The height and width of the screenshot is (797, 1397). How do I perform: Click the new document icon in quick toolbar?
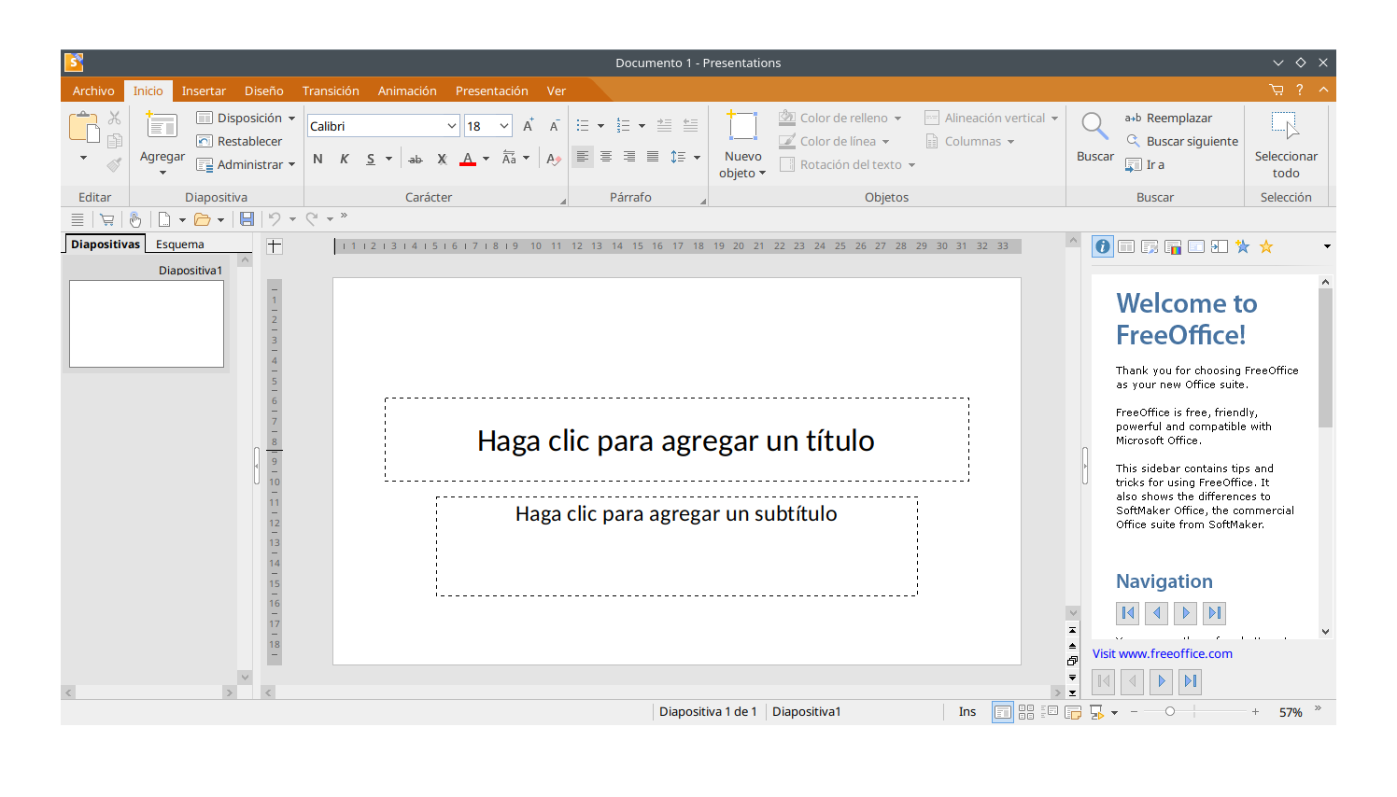(x=164, y=219)
